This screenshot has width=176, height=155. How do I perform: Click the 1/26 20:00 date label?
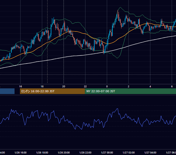click(64, 152)
